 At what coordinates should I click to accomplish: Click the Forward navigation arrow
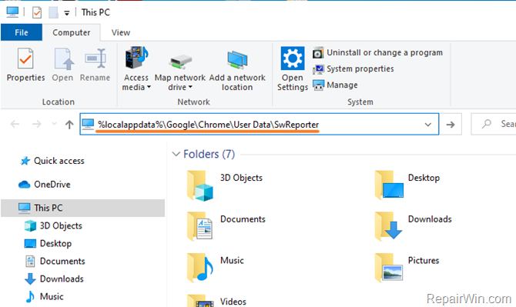click(37, 124)
